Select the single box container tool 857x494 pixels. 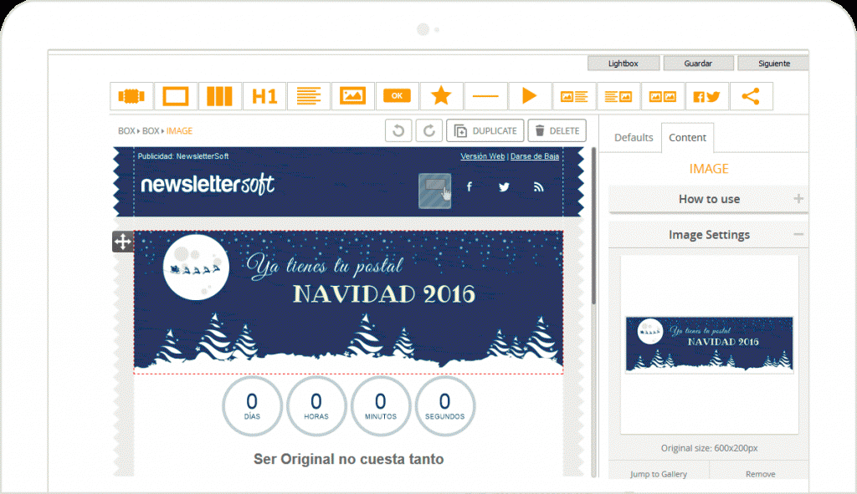click(176, 96)
